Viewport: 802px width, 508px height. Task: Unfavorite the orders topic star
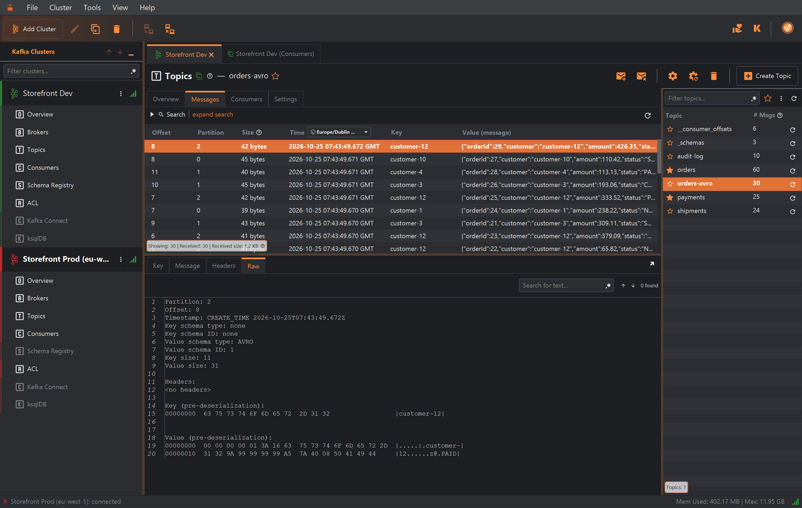(x=670, y=170)
